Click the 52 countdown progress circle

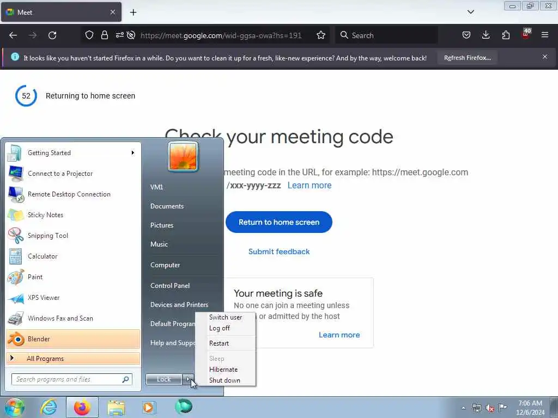26,96
